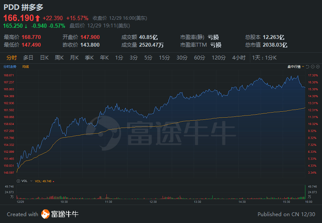Click the 12:30 time axis label
The height and width of the screenshot is (223, 322).
(x=153, y=202)
